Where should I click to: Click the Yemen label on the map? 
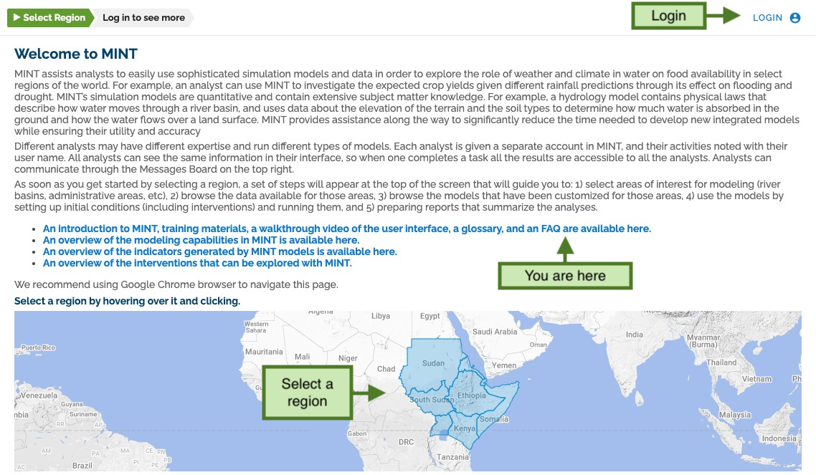point(504,365)
